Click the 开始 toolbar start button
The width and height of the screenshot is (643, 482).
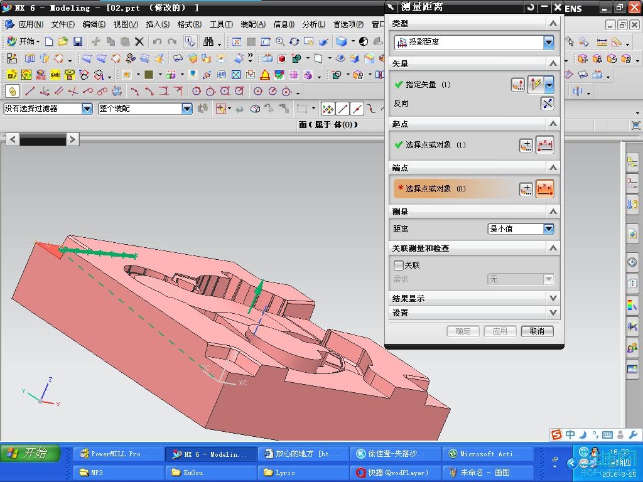pyautogui.click(x=23, y=41)
